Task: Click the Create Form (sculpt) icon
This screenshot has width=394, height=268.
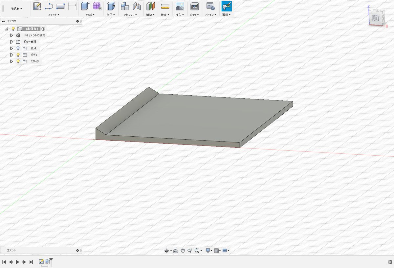Action: 97,6
